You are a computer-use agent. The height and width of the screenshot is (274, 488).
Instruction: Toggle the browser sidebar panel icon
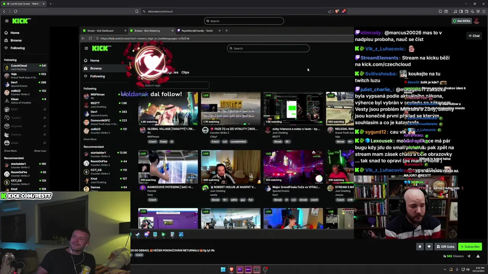(461, 11)
